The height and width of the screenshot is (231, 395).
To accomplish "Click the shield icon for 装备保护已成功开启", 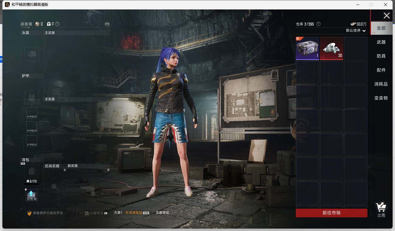I will 29,213.
